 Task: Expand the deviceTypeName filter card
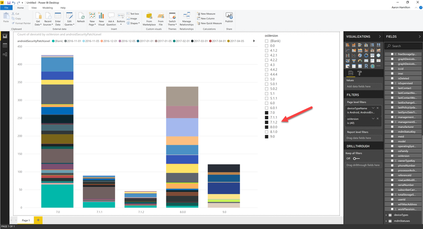point(373,108)
